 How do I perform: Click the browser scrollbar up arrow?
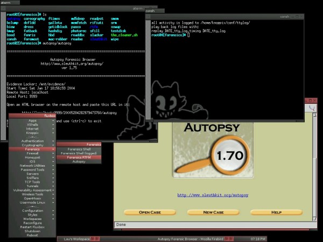(314, 115)
